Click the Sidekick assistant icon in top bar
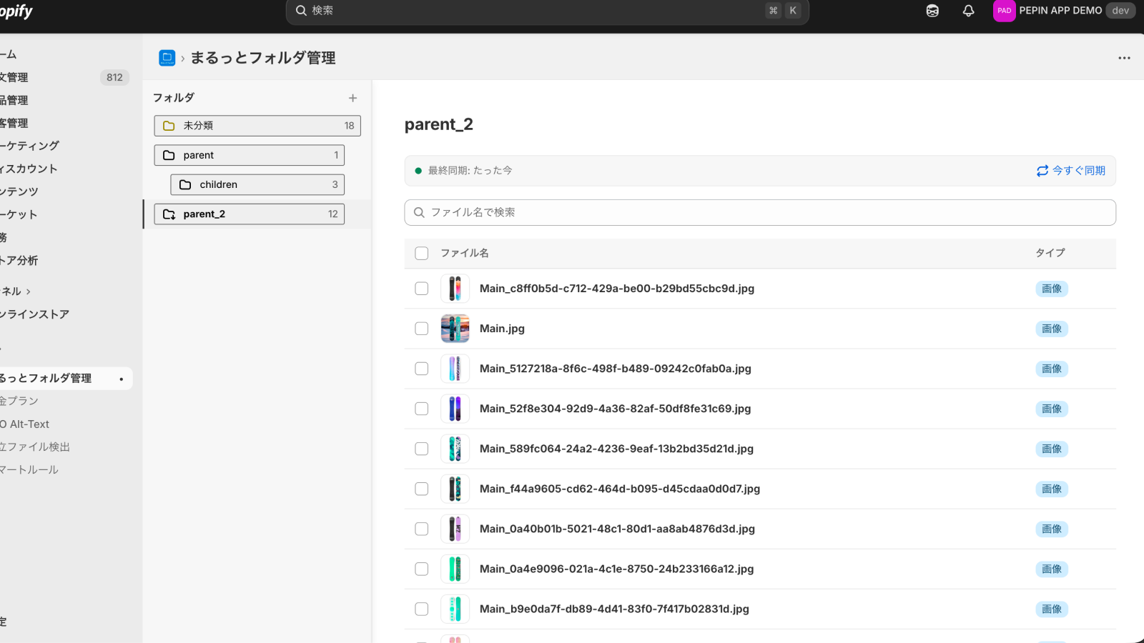1144x643 pixels. click(x=932, y=11)
